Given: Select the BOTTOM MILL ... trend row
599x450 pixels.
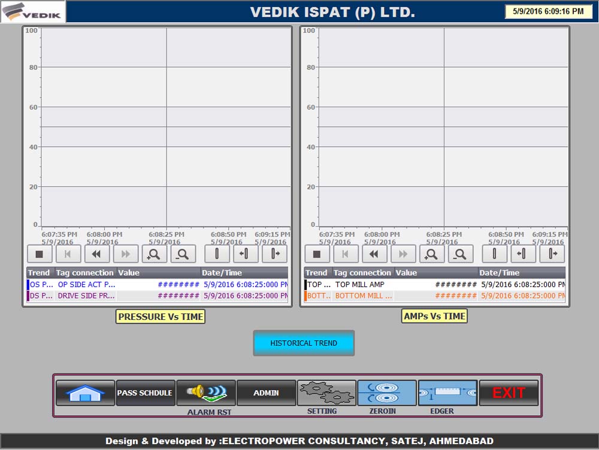Looking at the screenshot, I should point(435,295).
